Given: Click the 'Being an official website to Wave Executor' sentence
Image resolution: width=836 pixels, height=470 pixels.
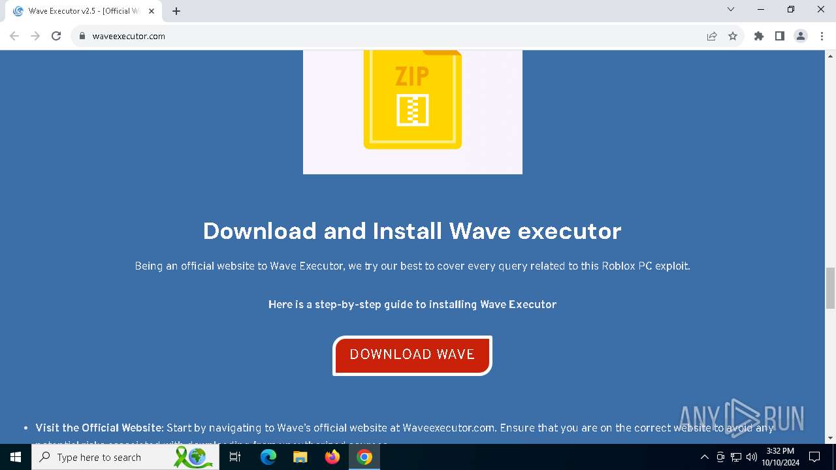Looking at the screenshot, I should coord(412,266).
